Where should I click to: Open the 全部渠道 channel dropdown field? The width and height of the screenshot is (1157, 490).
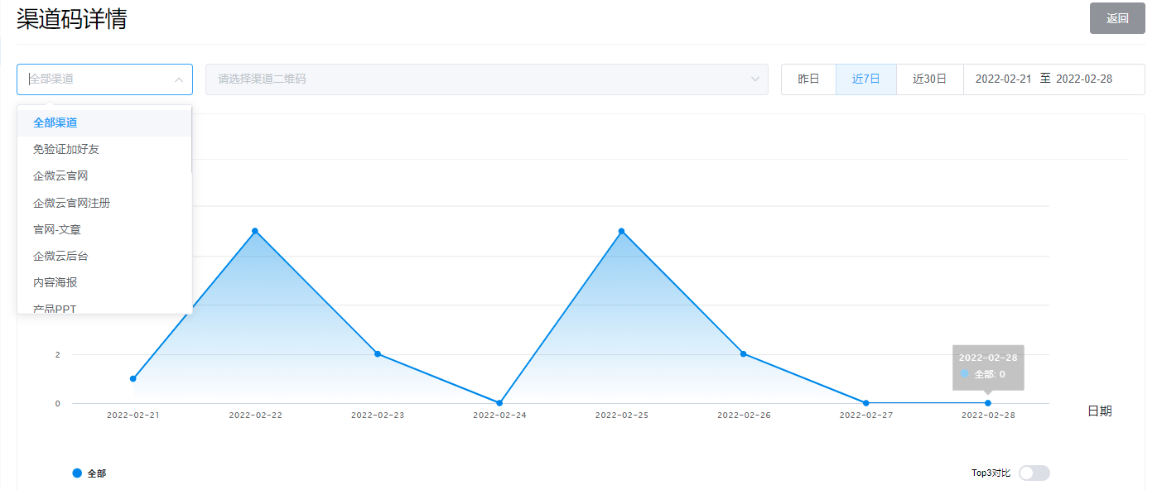(104, 79)
